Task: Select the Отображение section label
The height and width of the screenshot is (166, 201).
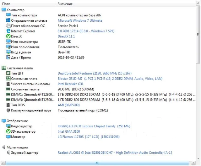Action: click(x=17, y=121)
